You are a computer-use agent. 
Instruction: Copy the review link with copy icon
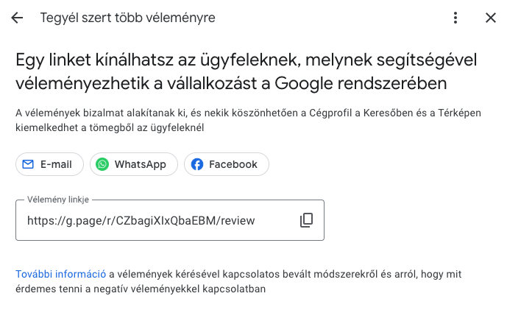pos(306,220)
